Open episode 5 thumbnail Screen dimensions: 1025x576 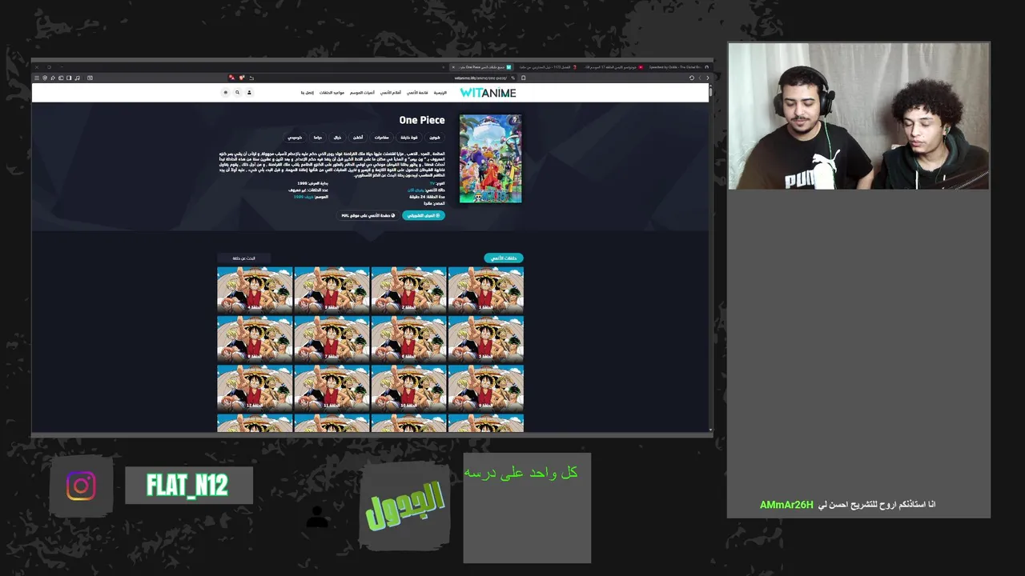click(486, 338)
